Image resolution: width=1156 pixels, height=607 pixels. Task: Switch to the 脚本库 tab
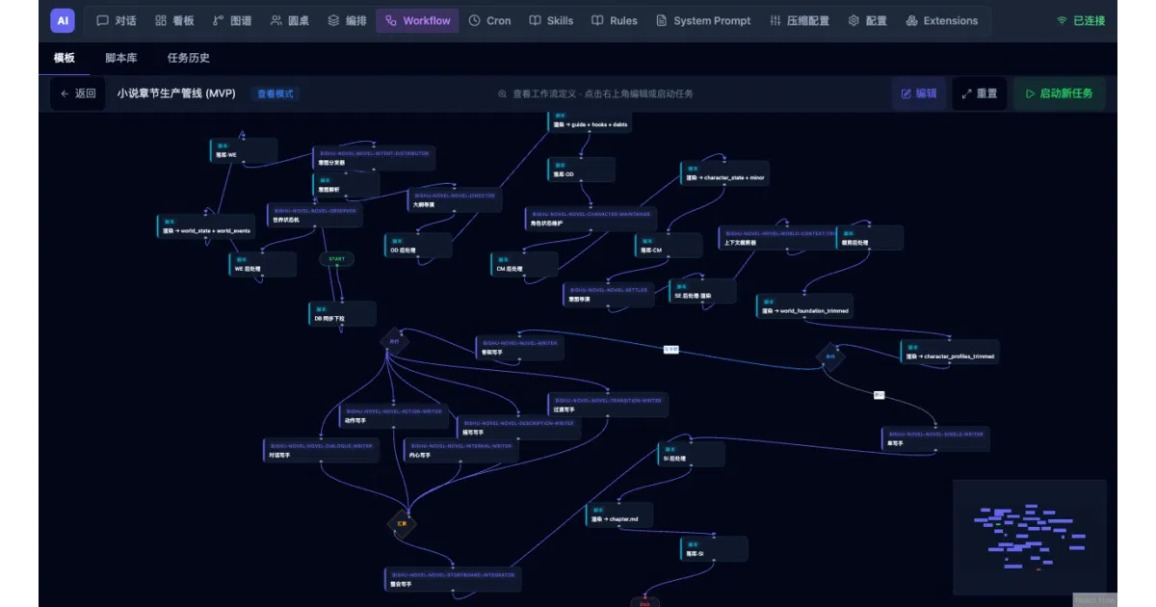pos(120,58)
